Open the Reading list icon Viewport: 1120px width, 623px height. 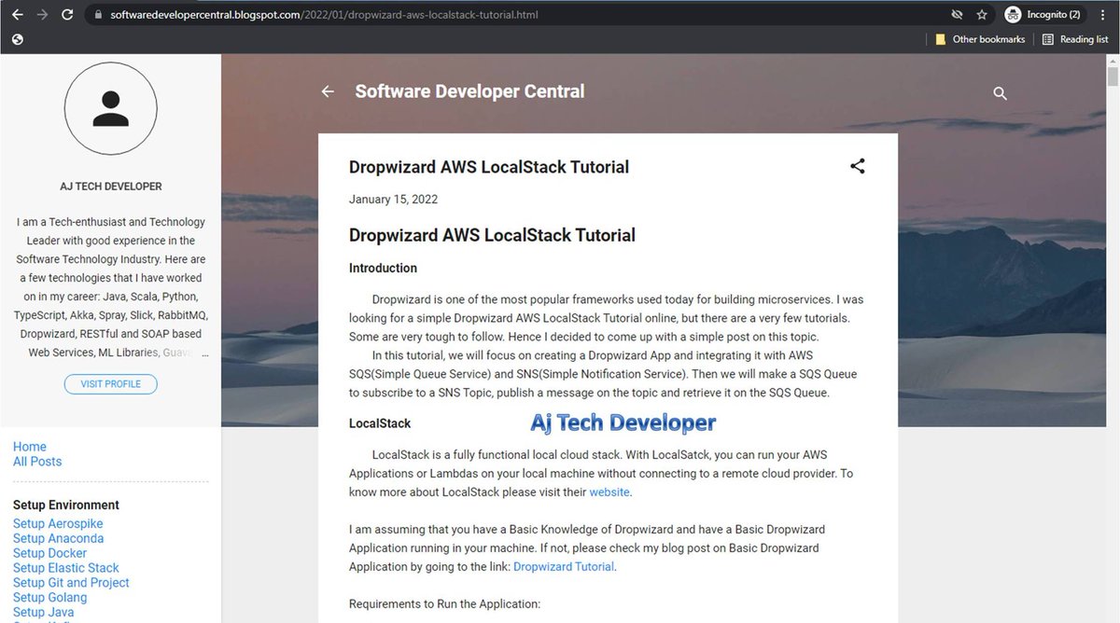(x=1049, y=39)
